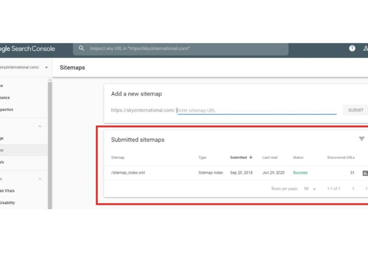Viewport: 368px width, 276px height.
Task: Click the Sep 20, 2018 submitted date
Action: click(x=241, y=173)
